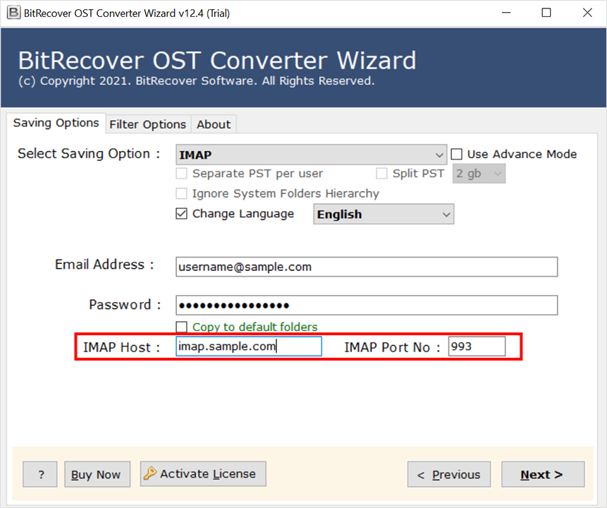The height and width of the screenshot is (508, 607).
Task: Click the copyright 2021 BitRecover text
Action: [x=196, y=81]
